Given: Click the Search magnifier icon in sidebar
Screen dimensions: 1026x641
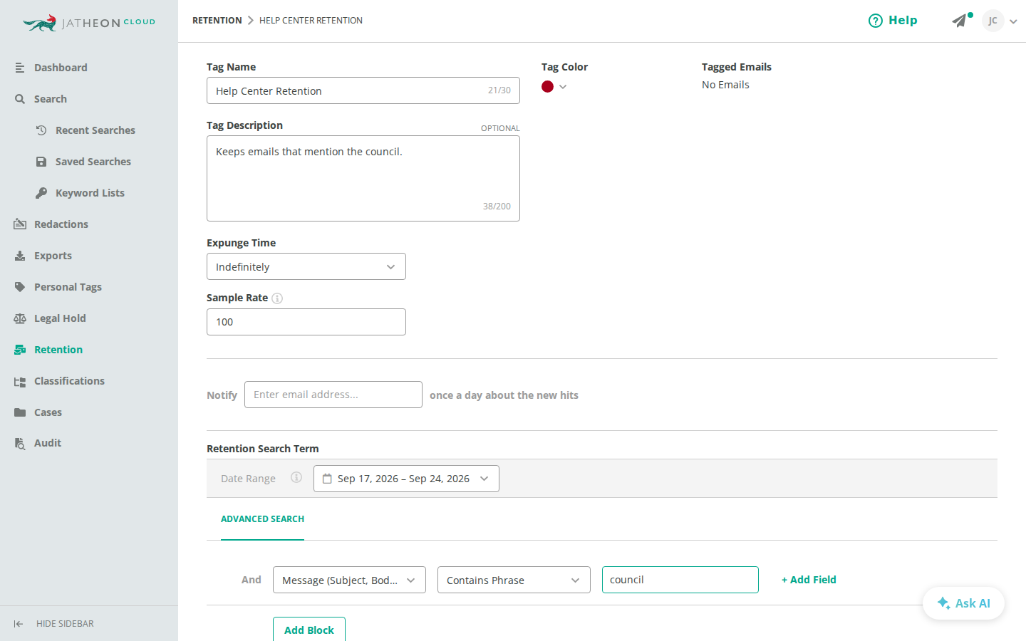Looking at the screenshot, I should [x=20, y=99].
